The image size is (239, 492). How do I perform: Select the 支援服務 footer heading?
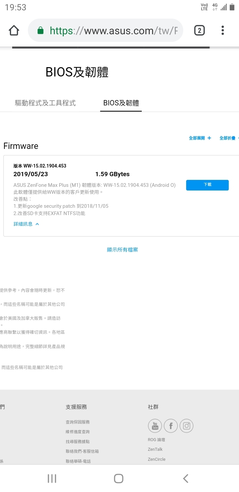tap(76, 407)
